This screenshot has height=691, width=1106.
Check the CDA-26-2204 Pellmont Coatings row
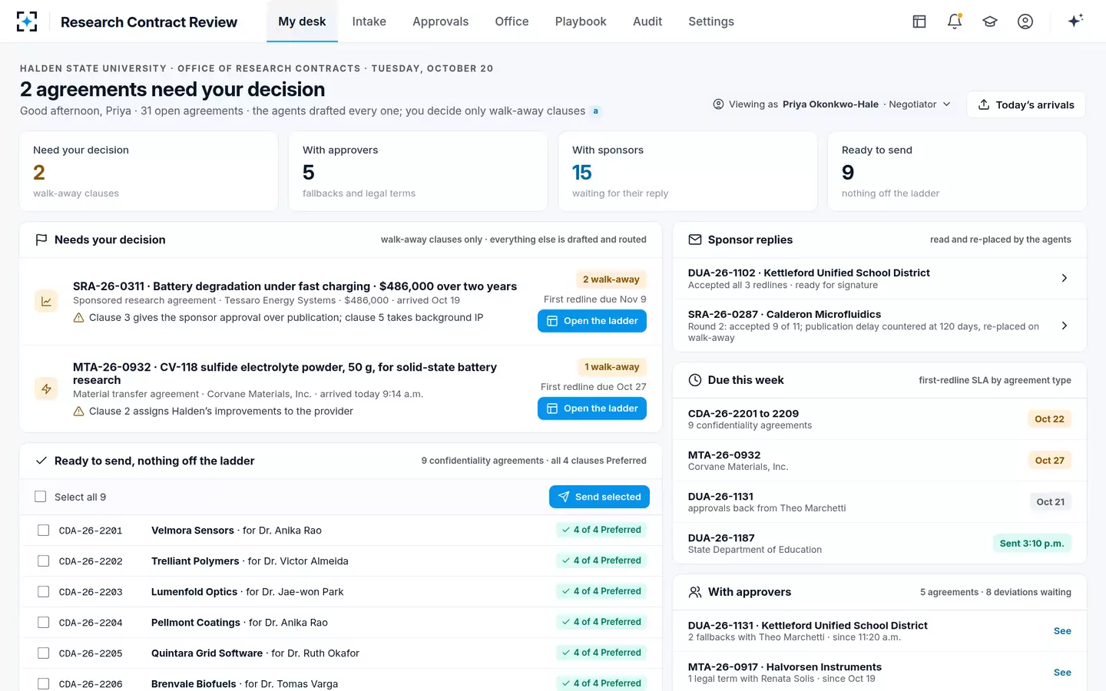point(44,623)
